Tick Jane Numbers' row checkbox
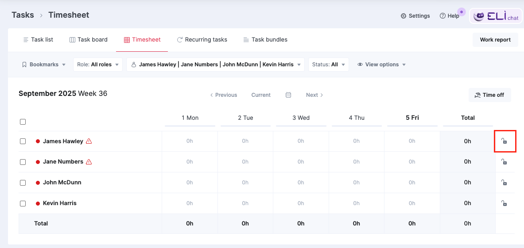This screenshot has height=248, width=524. (23, 162)
